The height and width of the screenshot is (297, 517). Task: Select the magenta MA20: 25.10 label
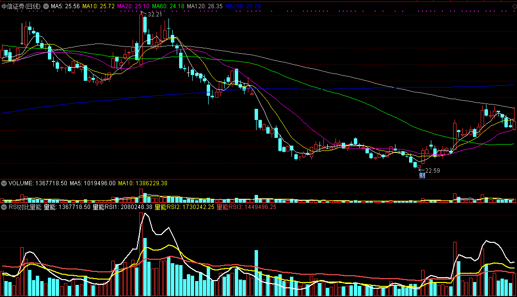[133, 6]
